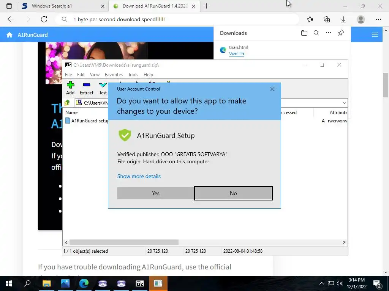Open the 7-Zip Tools menu
This screenshot has width=389, height=291.
click(x=133, y=75)
